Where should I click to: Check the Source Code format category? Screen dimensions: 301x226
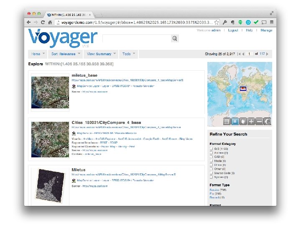(x=212, y=173)
